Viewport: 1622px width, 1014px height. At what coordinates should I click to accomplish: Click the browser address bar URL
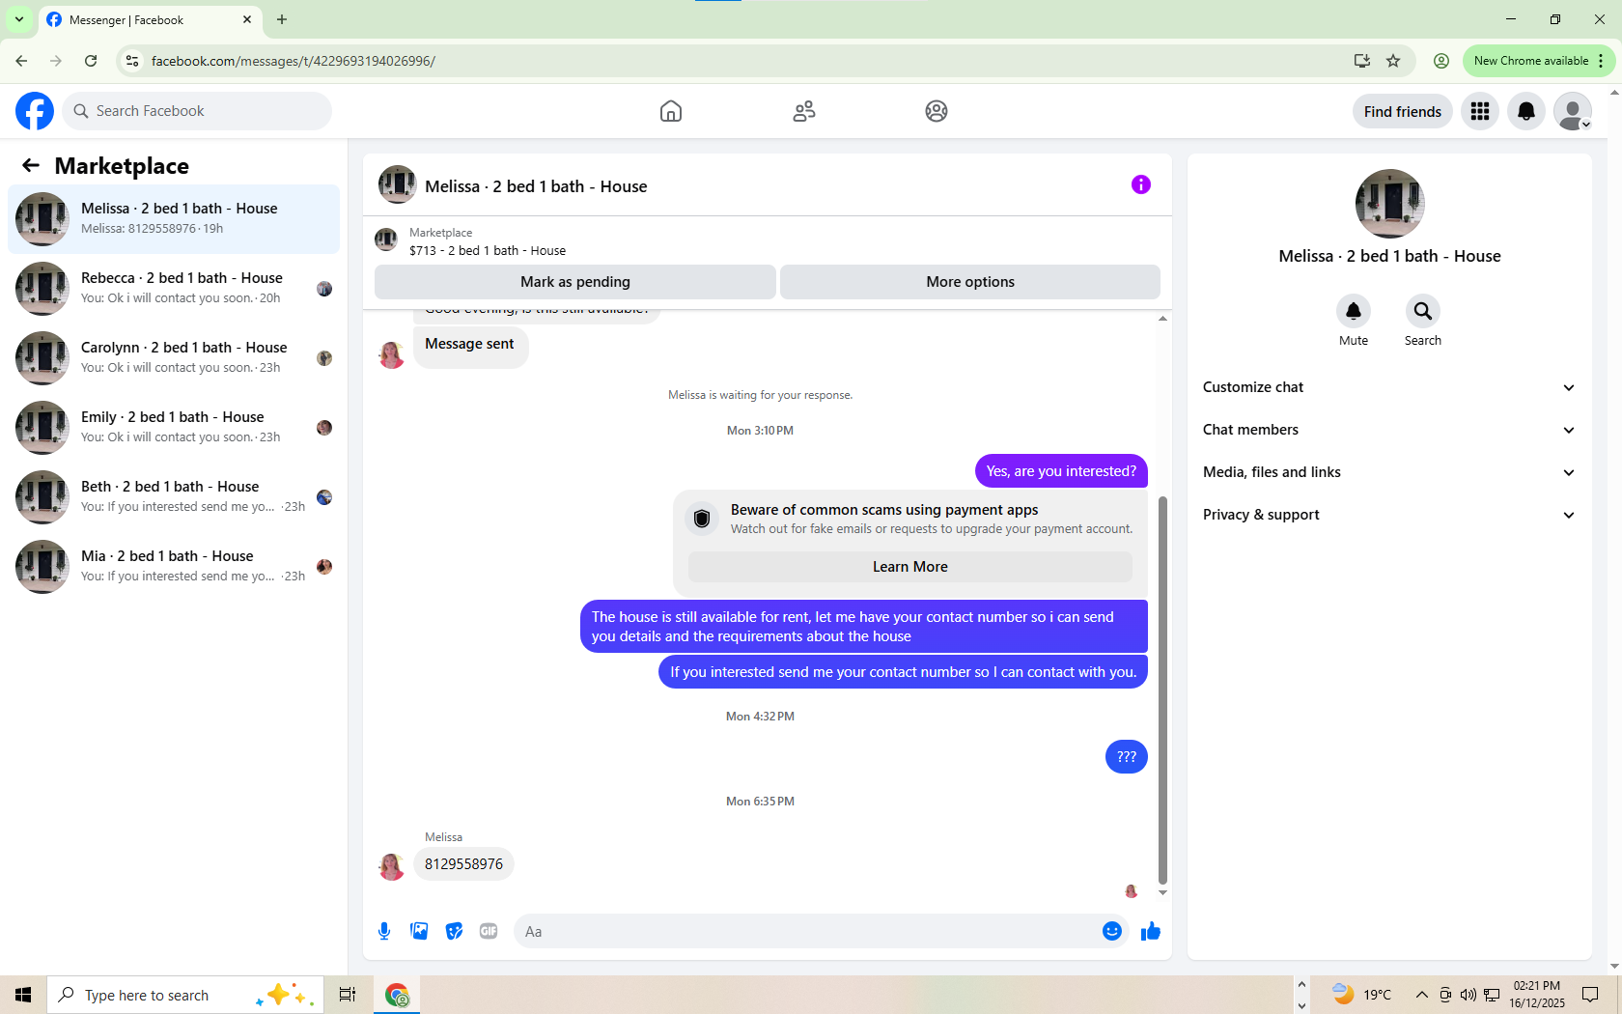click(294, 61)
